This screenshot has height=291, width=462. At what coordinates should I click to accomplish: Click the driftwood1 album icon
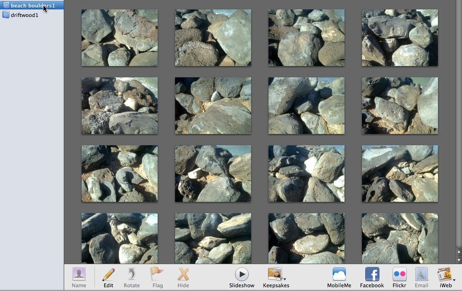pos(6,15)
